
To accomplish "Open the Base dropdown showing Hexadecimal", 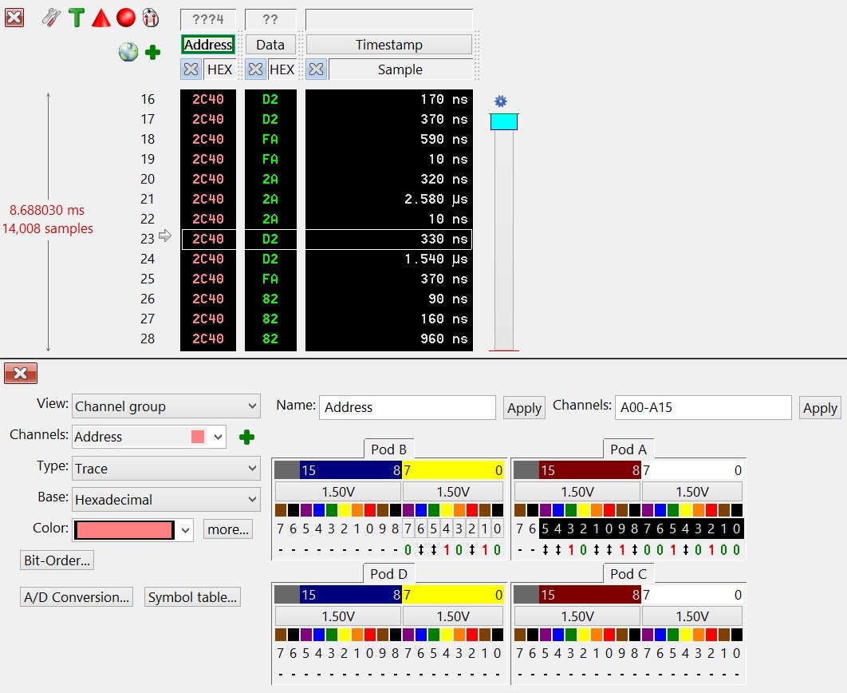I will pyautogui.click(x=166, y=500).
